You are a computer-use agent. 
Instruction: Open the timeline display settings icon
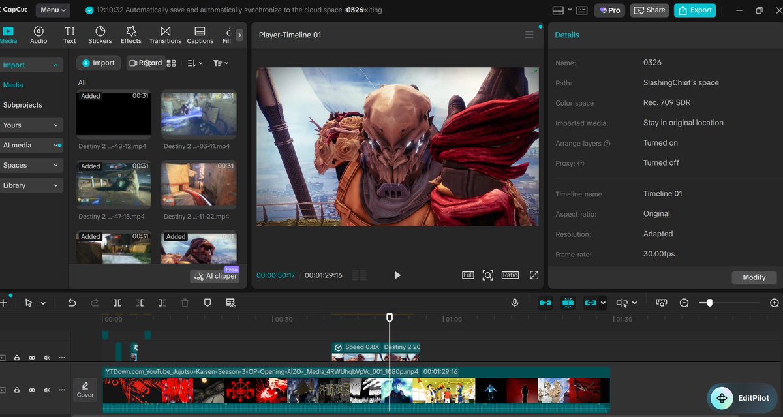coord(662,303)
